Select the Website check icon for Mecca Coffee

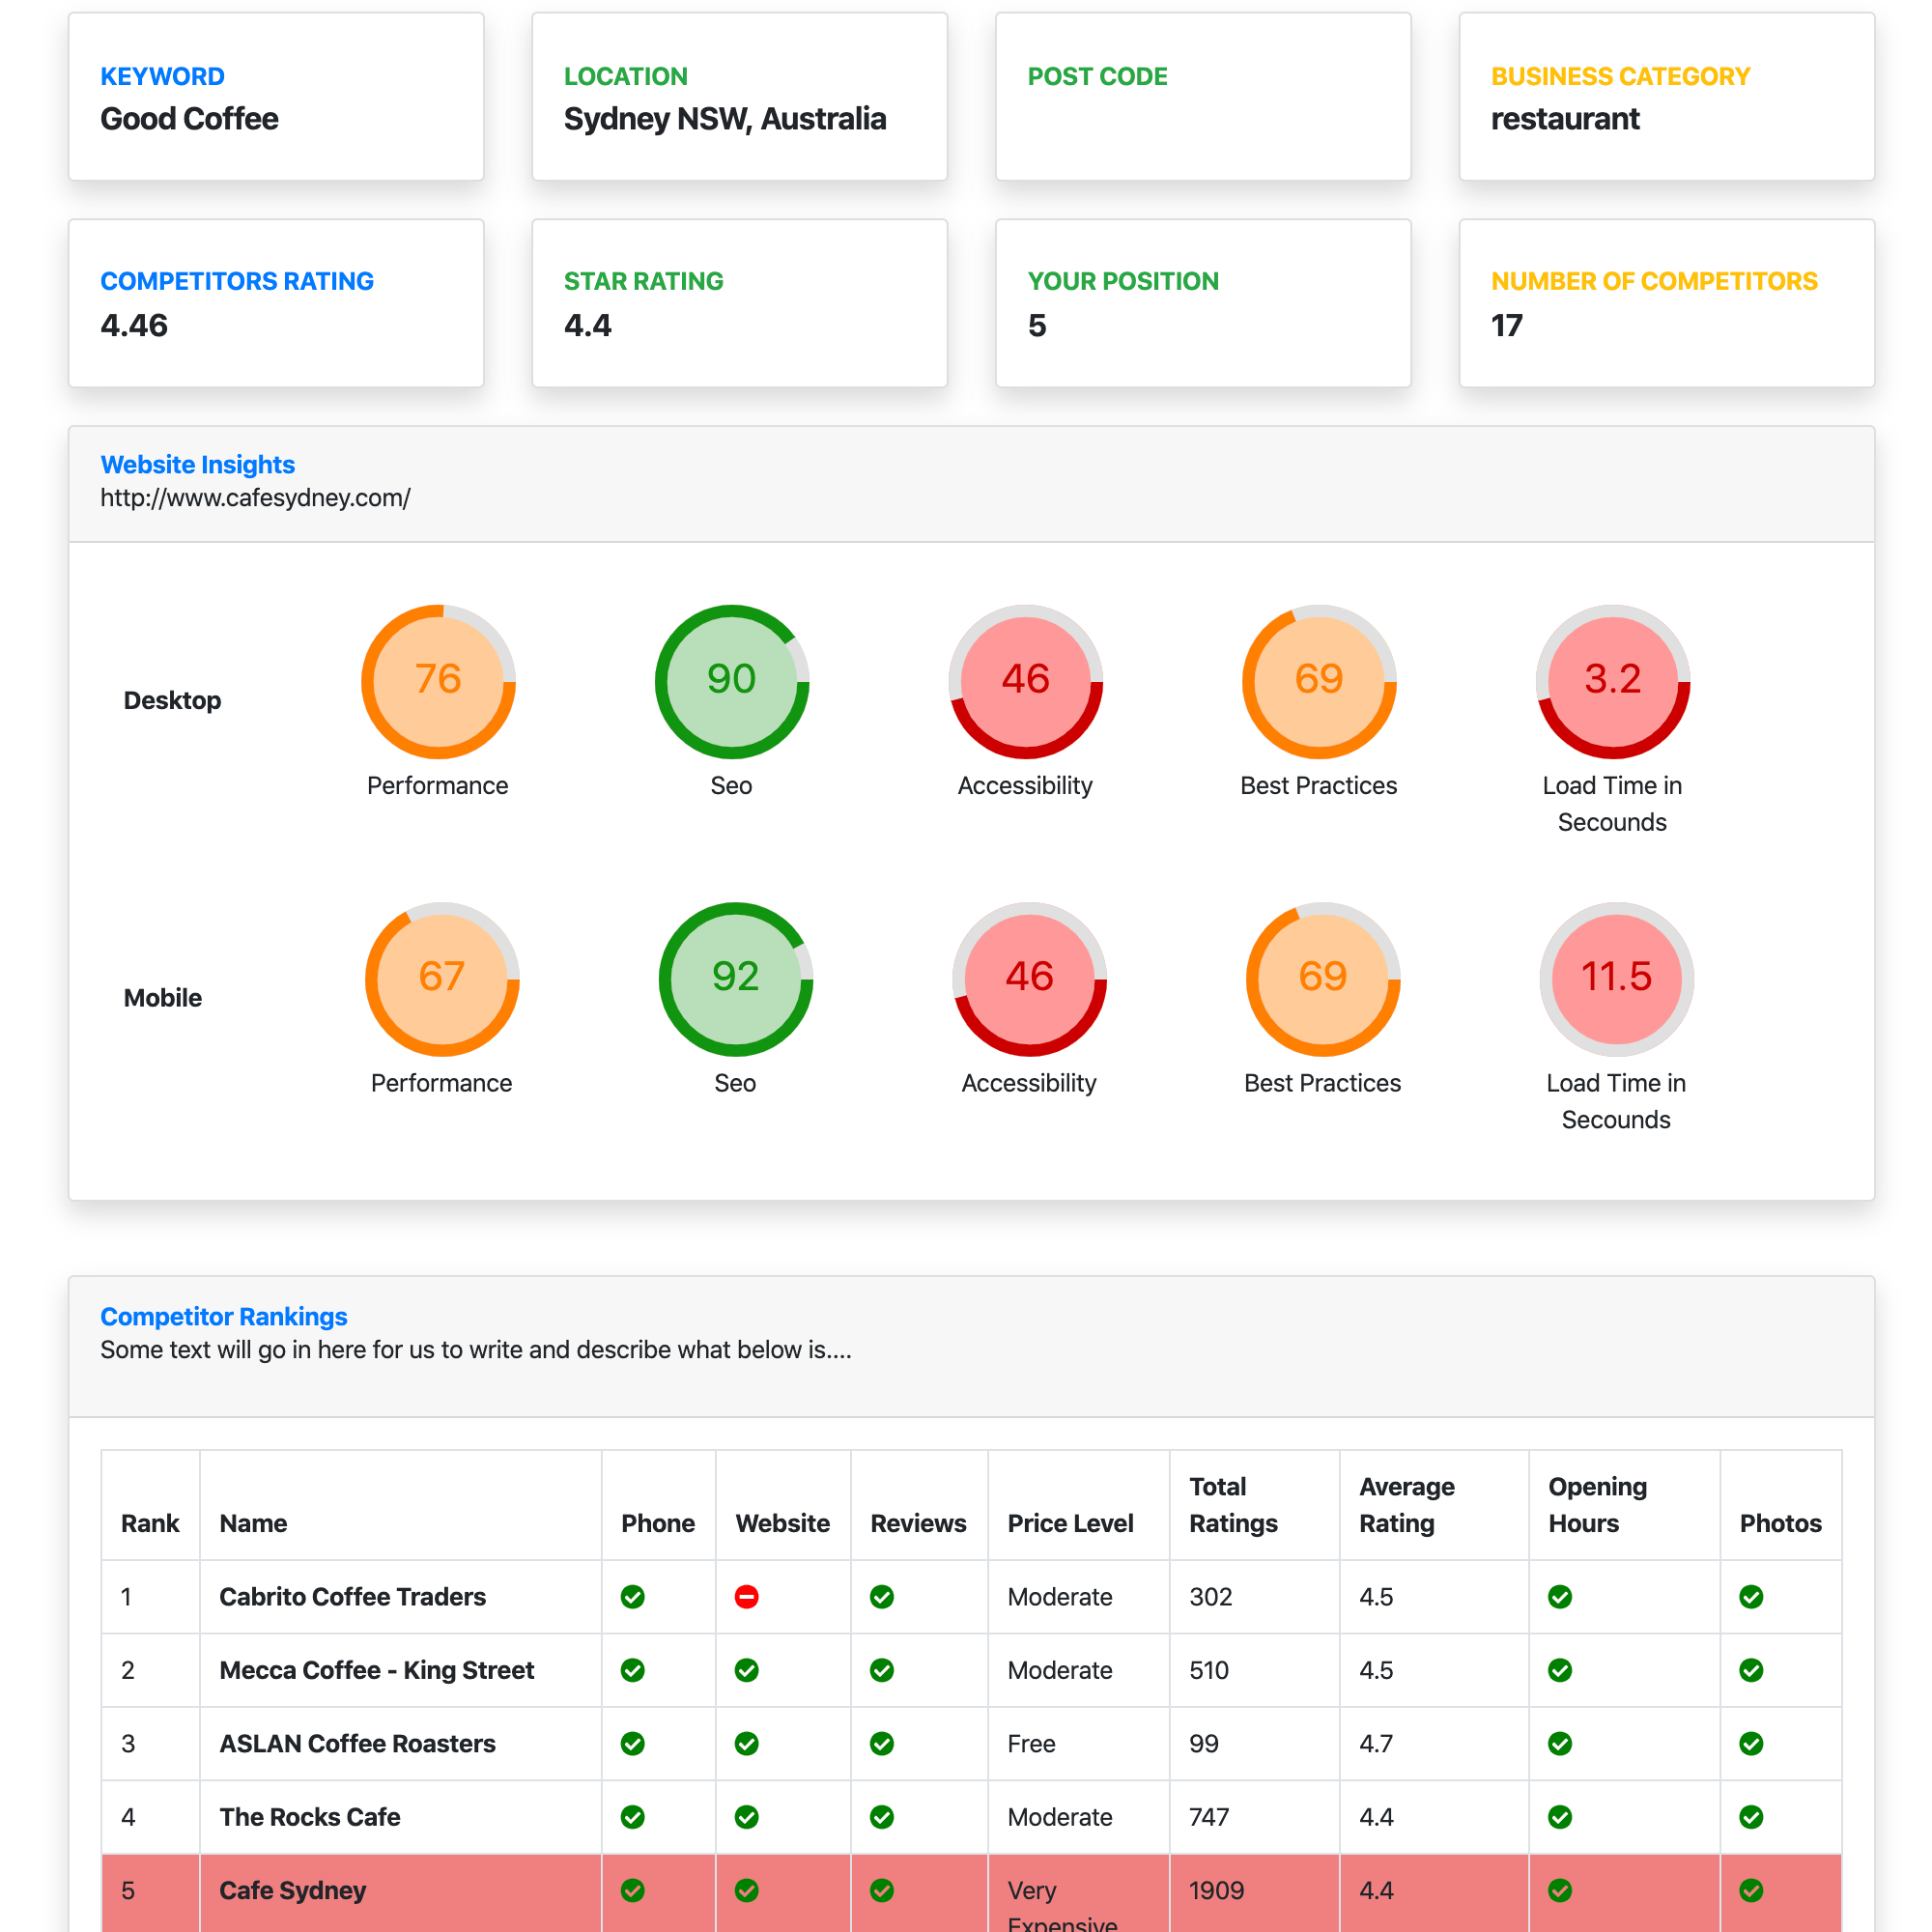pos(746,1670)
